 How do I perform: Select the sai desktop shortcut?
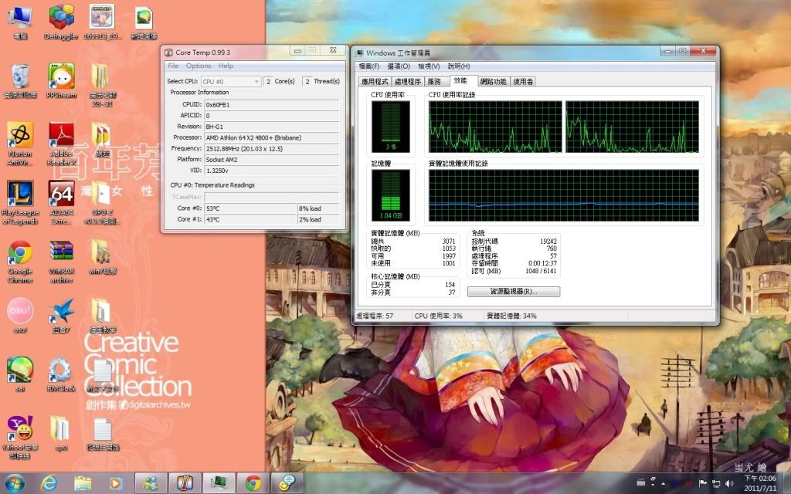click(20, 374)
